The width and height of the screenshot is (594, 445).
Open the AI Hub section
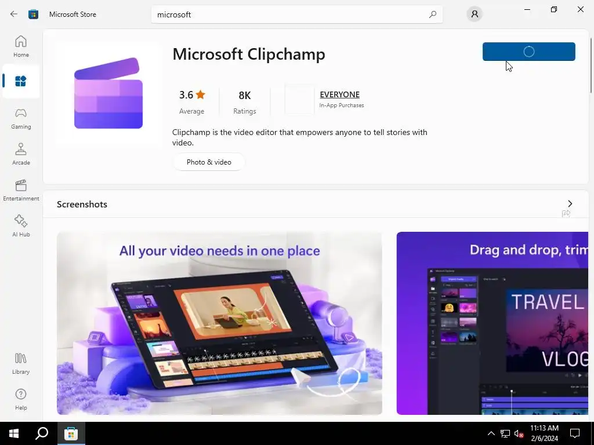point(21,227)
